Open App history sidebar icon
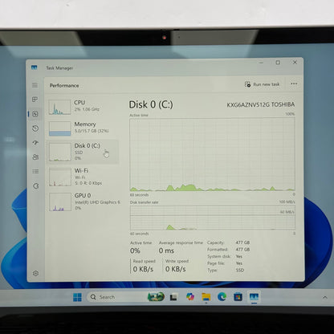This screenshot has height=334, width=334. pos(35,128)
